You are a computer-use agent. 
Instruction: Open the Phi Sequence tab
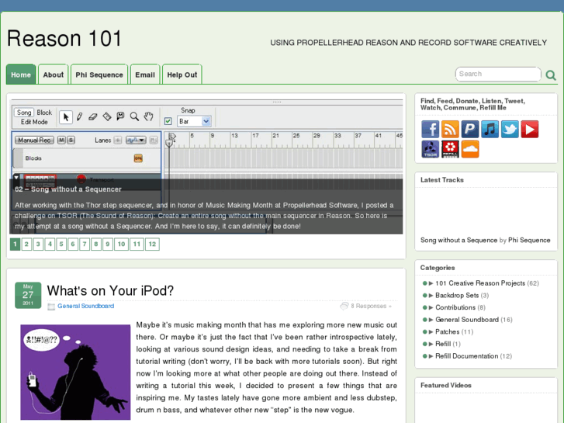coord(99,75)
